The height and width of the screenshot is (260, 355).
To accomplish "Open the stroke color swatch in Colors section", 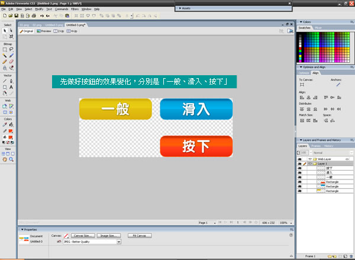I will [11, 131].
